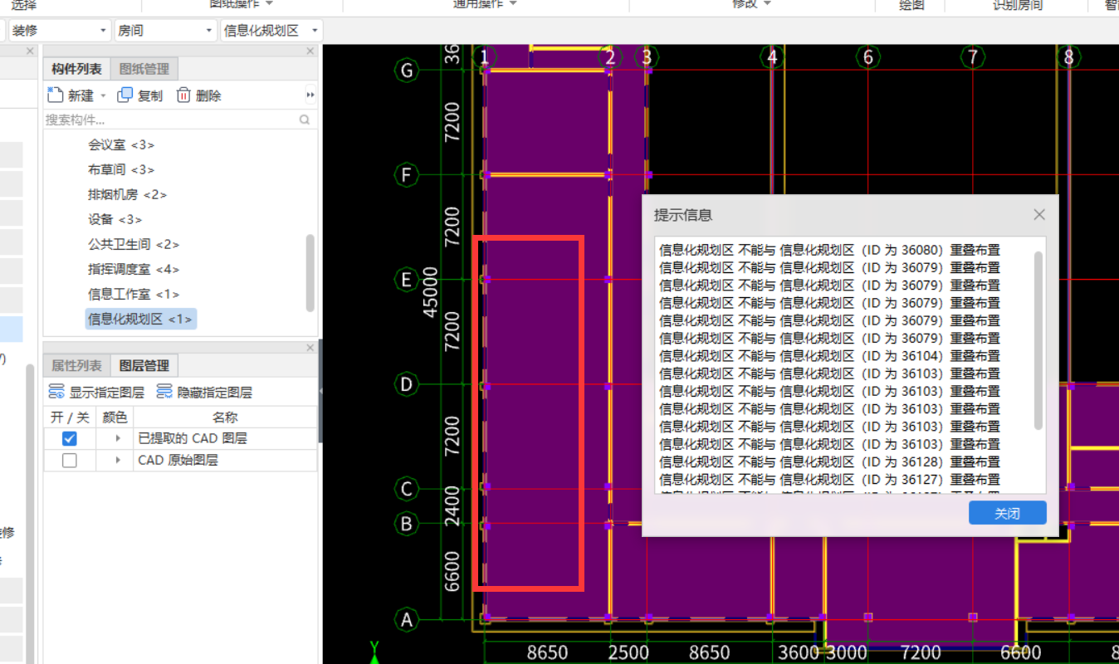
Task: Switch to the 图层管理 tab
Action: point(144,365)
